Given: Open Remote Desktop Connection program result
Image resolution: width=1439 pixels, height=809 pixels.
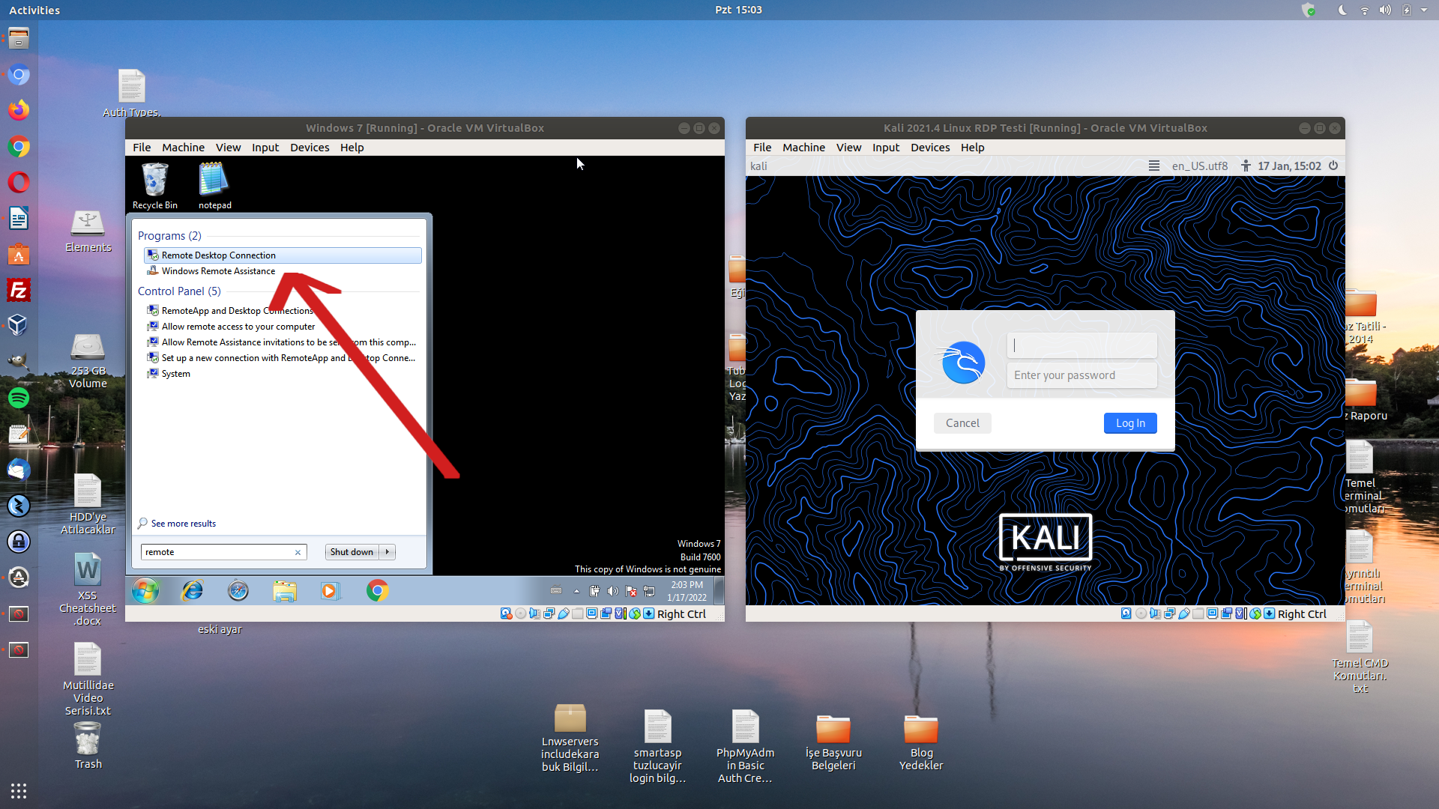Looking at the screenshot, I should (218, 255).
